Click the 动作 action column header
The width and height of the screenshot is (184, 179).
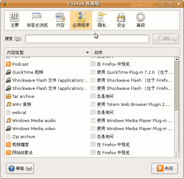[135, 52]
